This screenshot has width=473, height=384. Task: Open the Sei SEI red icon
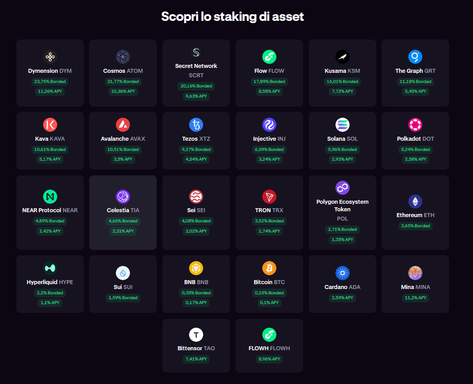click(196, 197)
